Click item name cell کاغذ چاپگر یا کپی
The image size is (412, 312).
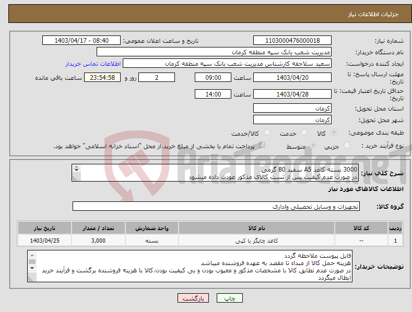pyautogui.click(x=256, y=241)
